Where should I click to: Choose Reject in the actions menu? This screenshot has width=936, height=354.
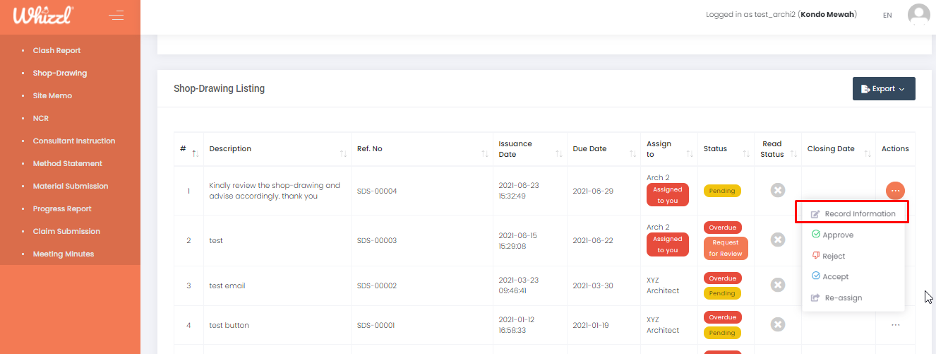833,256
